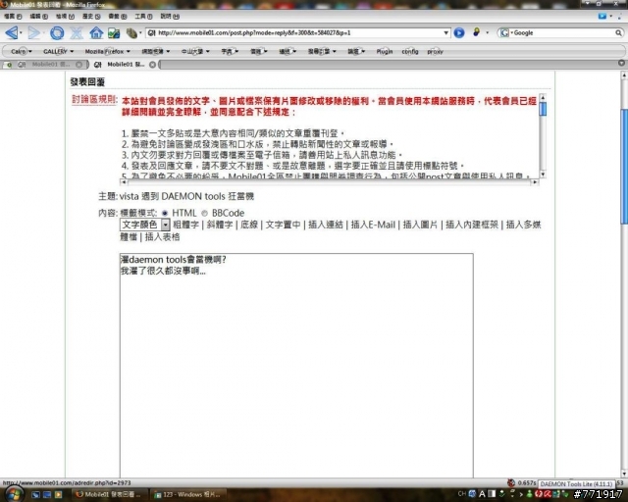
Task: Open the Google search engine selector icon
Action: tap(504, 32)
